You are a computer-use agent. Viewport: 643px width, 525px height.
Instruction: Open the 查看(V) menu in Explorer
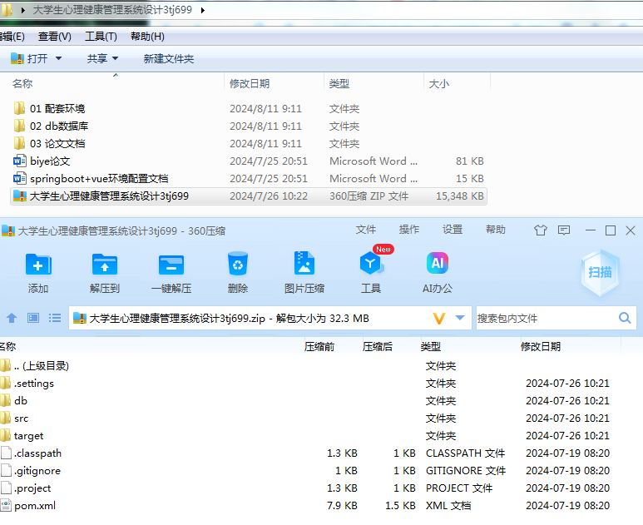tap(55, 37)
